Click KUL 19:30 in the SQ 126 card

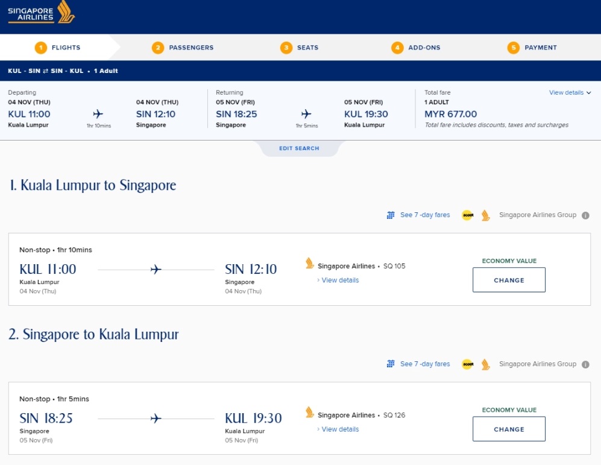pos(253,418)
